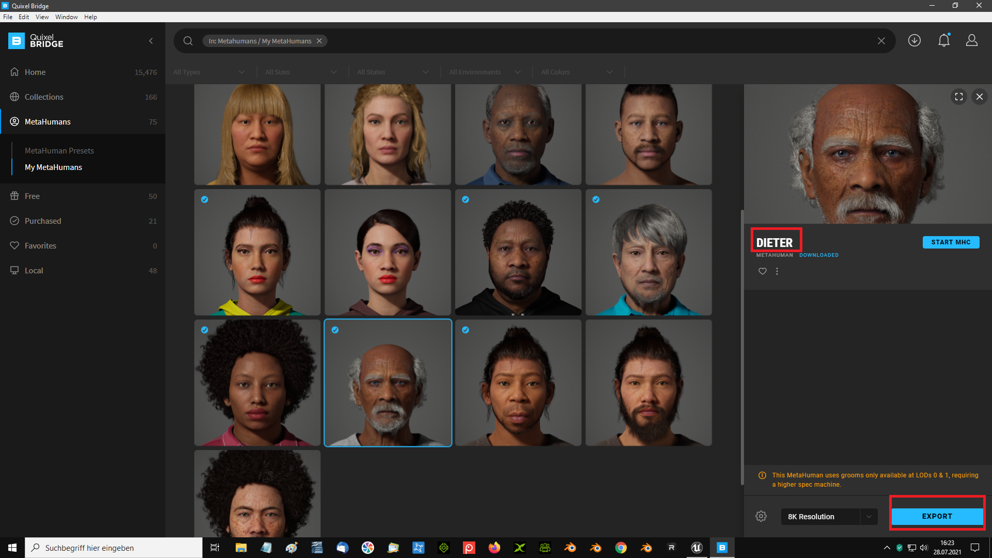992x558 pixels.
Task: Open the Help menu
Action: pyautogui.click(x=90, y=17)
